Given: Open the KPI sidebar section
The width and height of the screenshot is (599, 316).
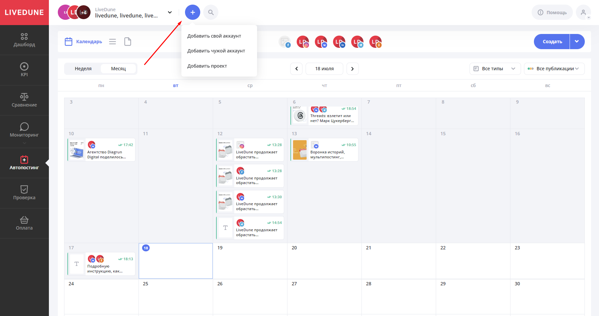Looking at the screenshot, I should coord(24,70).
